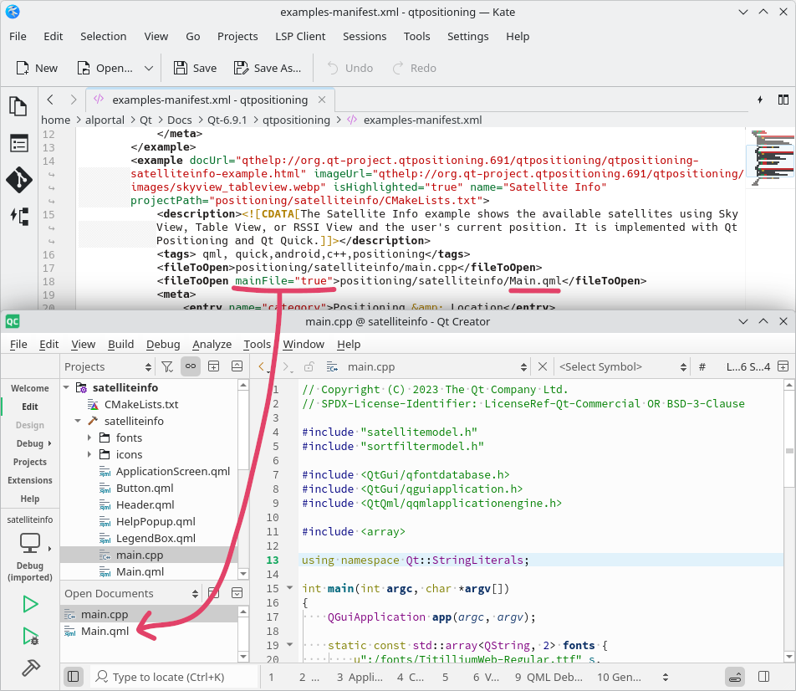Expand the icons folder
This screenshot has height=691, width=796.
click(89, 455)
